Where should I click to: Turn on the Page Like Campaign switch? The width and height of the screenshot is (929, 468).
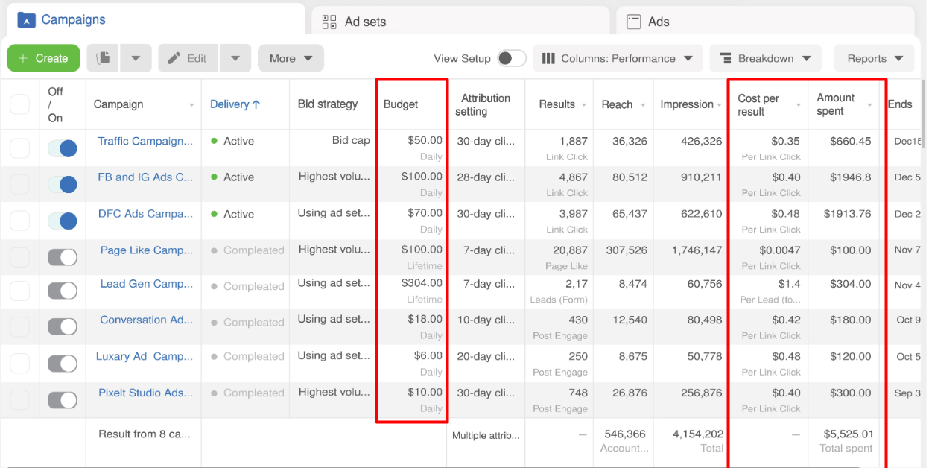pyautogui.click(x=63, y=257)
